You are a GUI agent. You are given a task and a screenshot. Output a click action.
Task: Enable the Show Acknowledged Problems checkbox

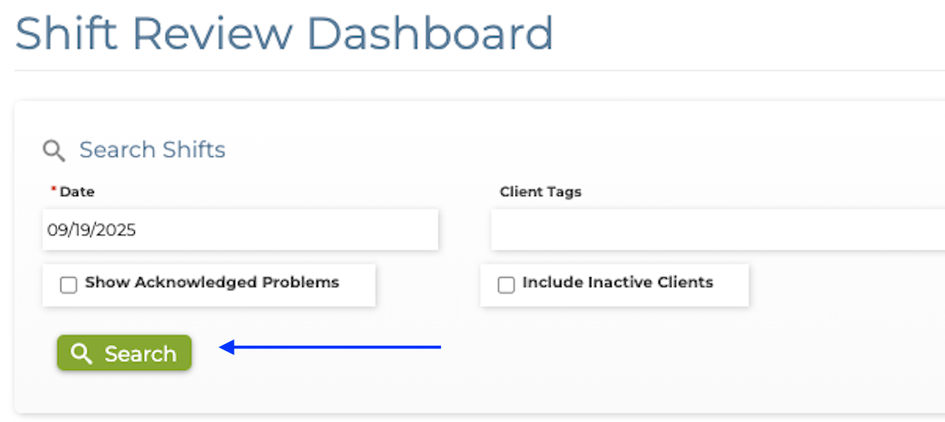(x=68, y=285)
